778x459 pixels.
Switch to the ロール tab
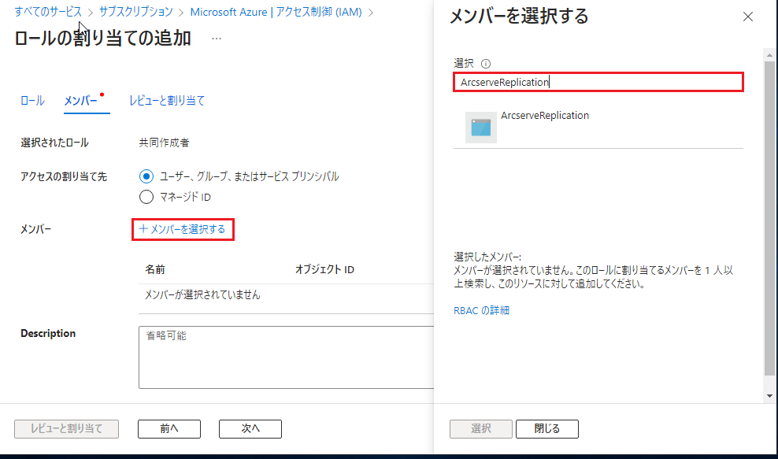coord(32,101)
